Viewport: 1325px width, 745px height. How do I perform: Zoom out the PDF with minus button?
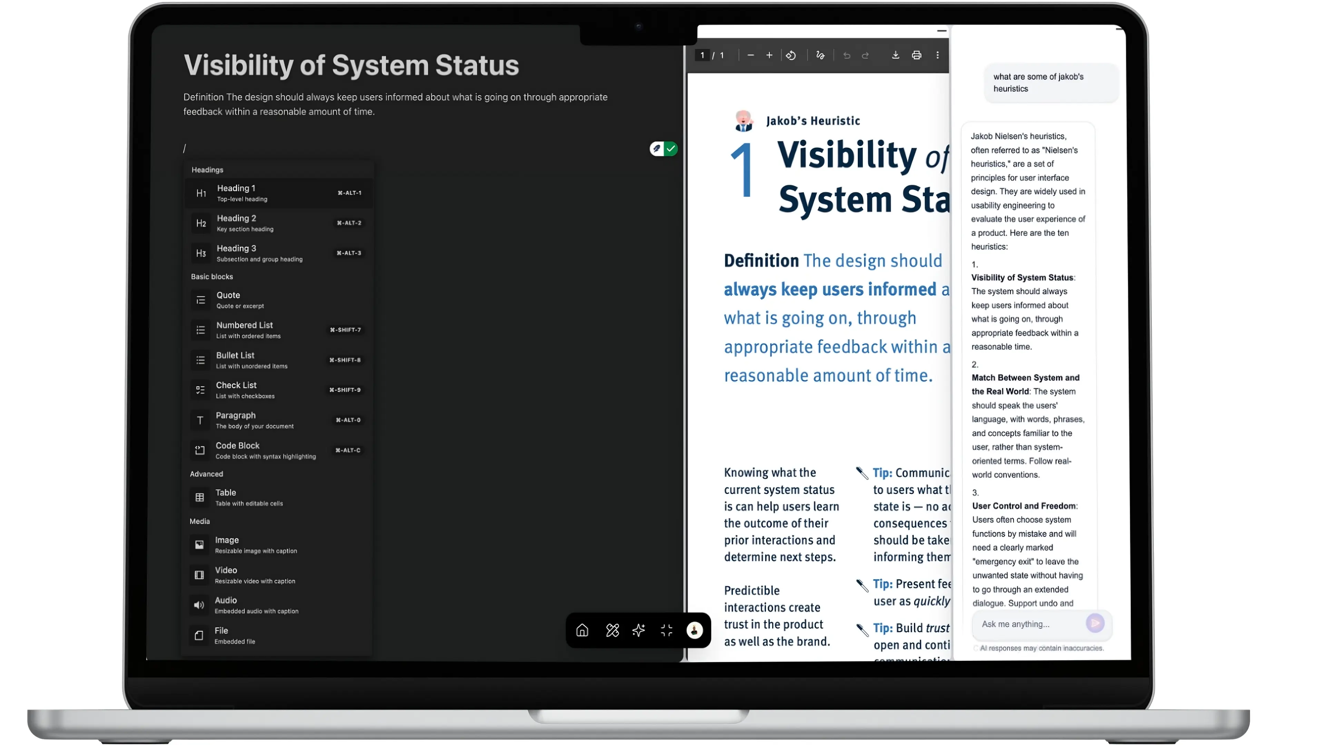(750, 55)
